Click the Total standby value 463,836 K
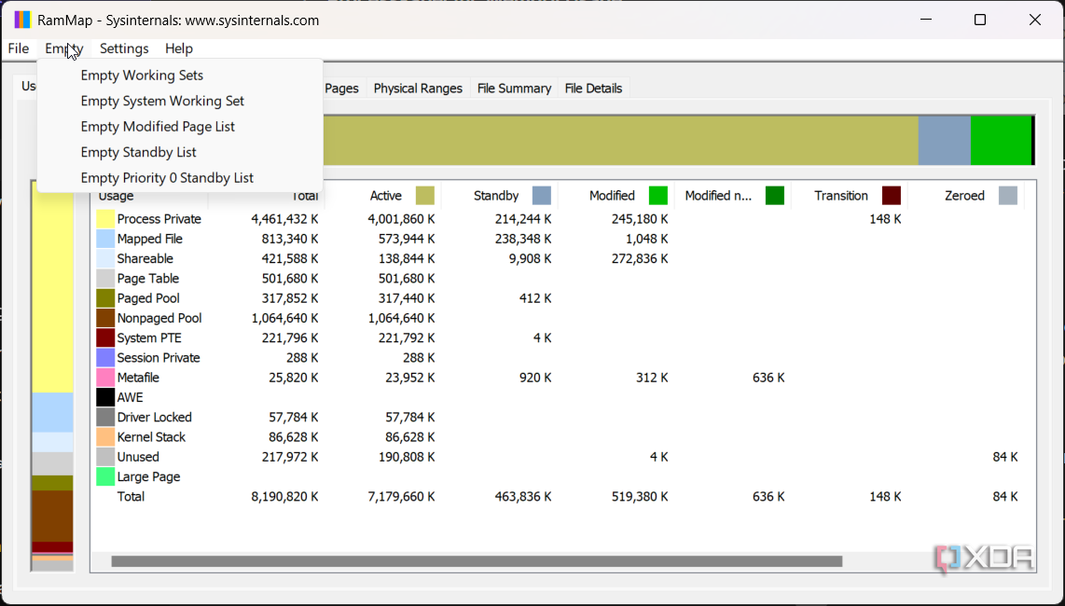The image size is (1065, 606). (x=523, y=497)
